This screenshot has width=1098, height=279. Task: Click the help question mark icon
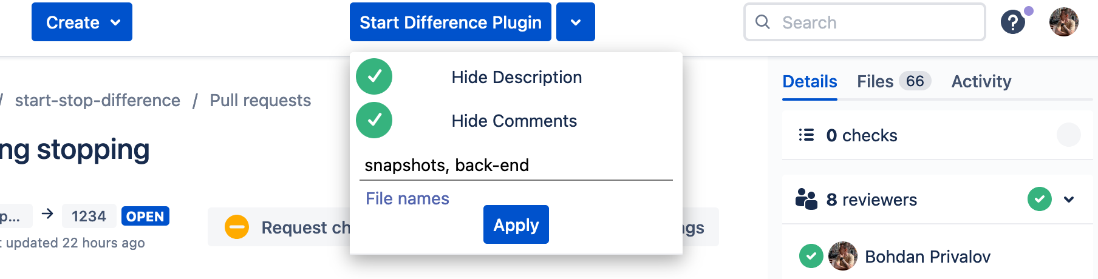tap(1012, 23)
